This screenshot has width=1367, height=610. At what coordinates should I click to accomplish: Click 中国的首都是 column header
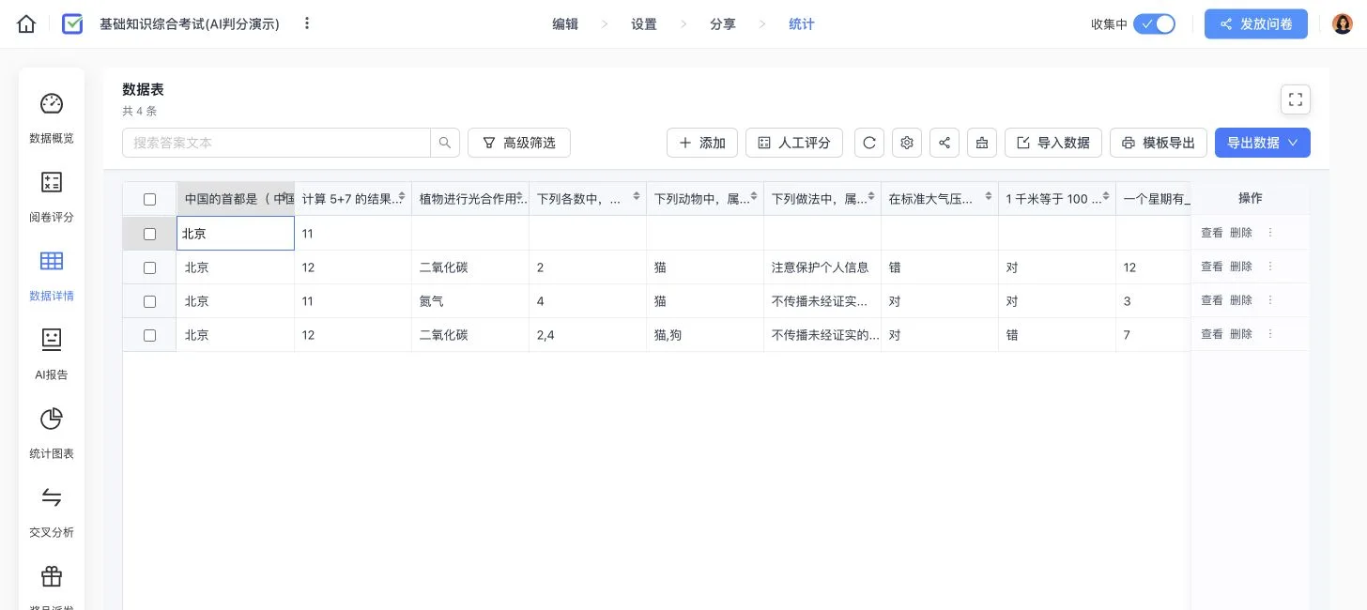tap(236, 199)
